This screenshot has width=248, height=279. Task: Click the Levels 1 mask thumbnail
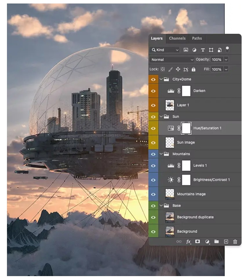pos(186,165)
